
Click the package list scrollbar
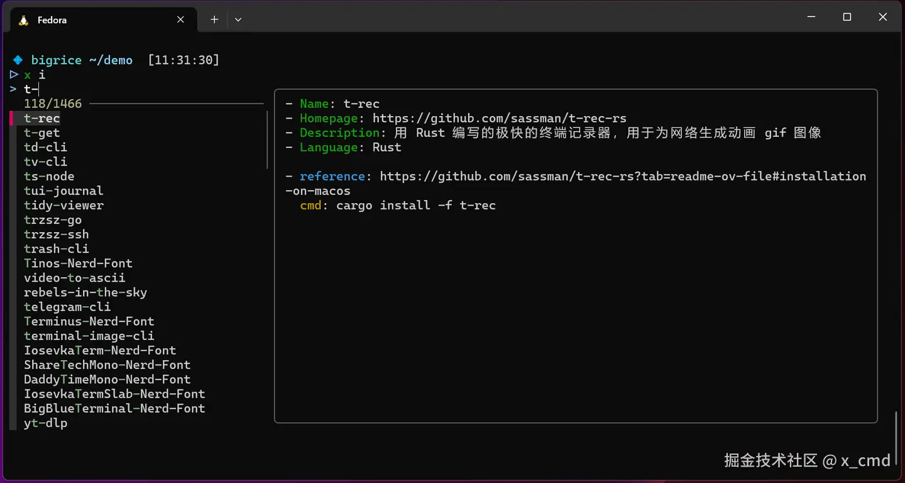click(x=268, y=141)
